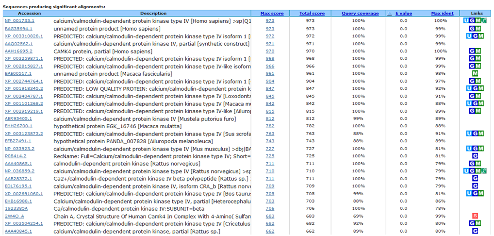Click the Map Viewer 'M' icon for BAE00517.1
Viewport: 494px width, 236px height.
[x=475, y=74]
